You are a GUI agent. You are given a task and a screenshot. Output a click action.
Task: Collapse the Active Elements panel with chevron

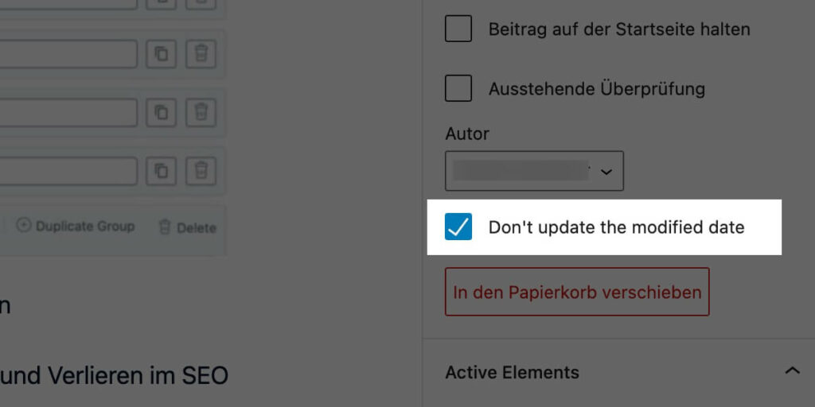tap(792, 371)
